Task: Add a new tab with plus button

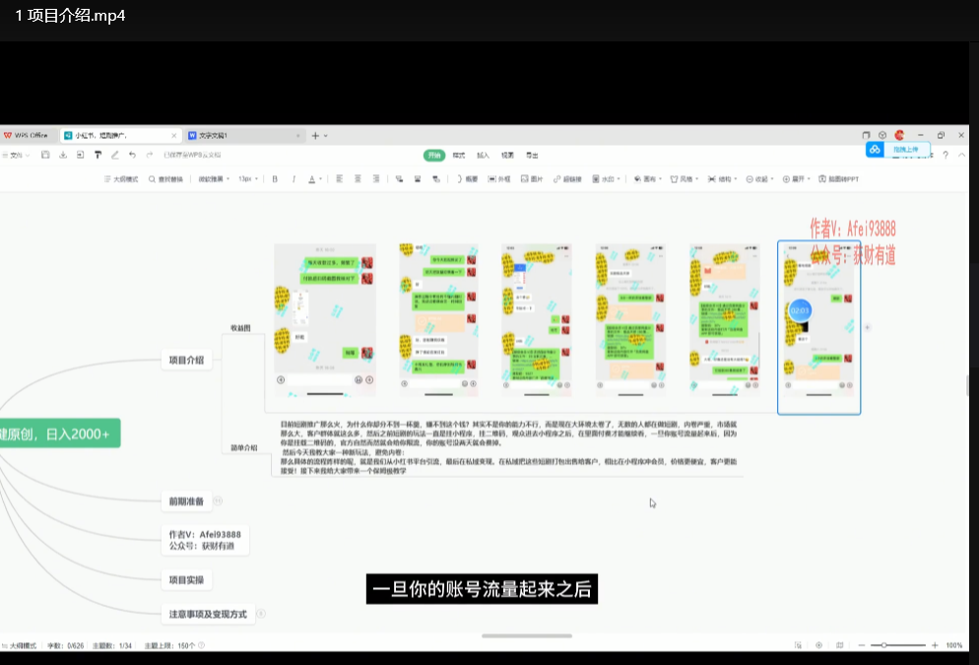Action: (x=315, y=136)
